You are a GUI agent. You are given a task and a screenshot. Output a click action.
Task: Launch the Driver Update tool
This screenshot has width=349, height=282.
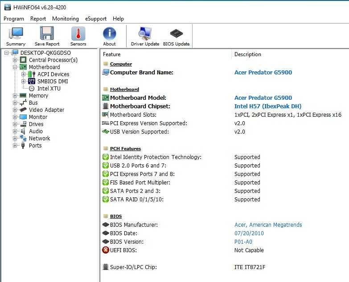point(145,36)
